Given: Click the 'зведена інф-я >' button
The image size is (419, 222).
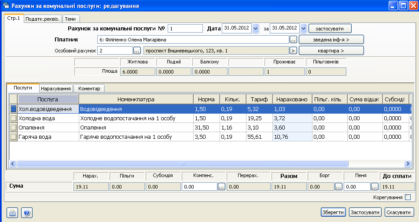Looking at the screenshot, I should (x=331, y=40).
